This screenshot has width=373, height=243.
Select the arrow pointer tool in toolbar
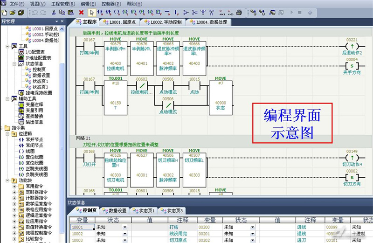(x=91, y=12)
